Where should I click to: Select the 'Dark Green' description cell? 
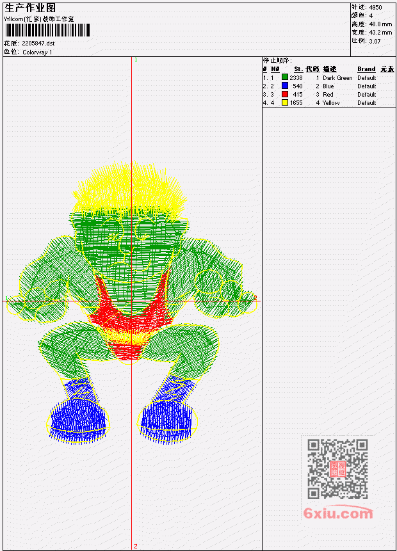337,77
